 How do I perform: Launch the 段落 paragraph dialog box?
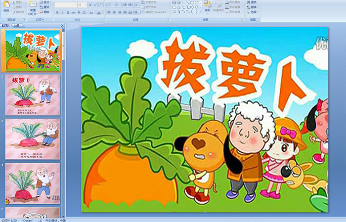tap(168, 19)
